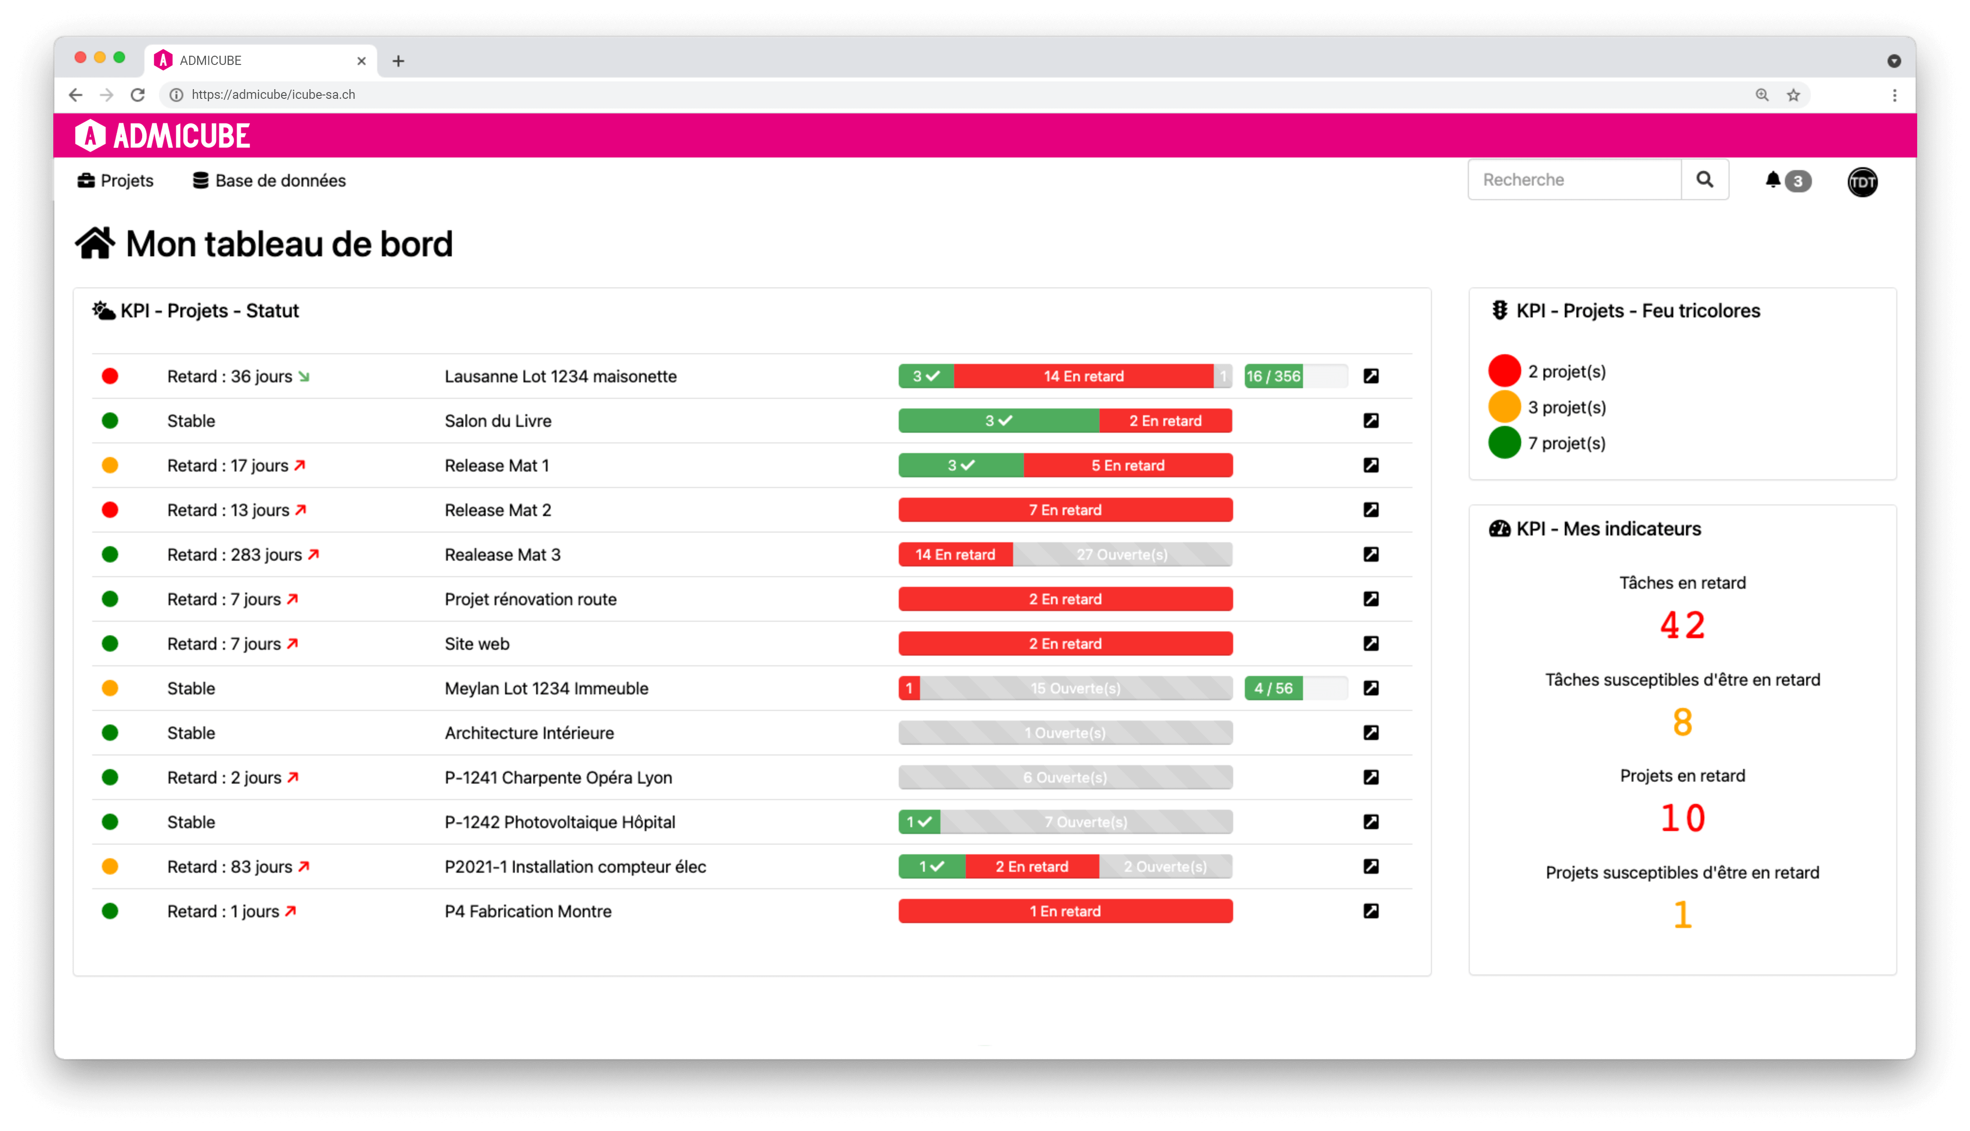Focus the Recherche search field
Image resolution: width=1970 pixels, height=1131 pixels.
[x=1574, y=180]
